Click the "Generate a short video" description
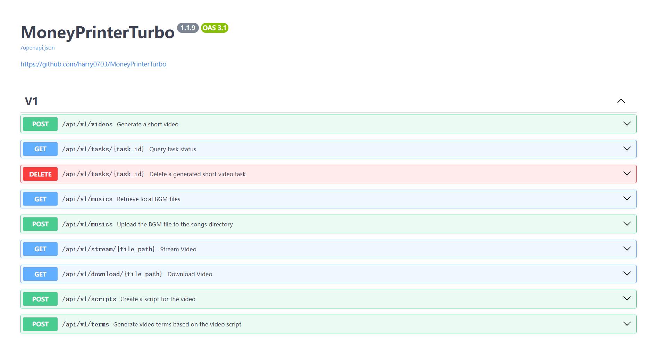The image size is (655, 342). click(x=148, y=124)
